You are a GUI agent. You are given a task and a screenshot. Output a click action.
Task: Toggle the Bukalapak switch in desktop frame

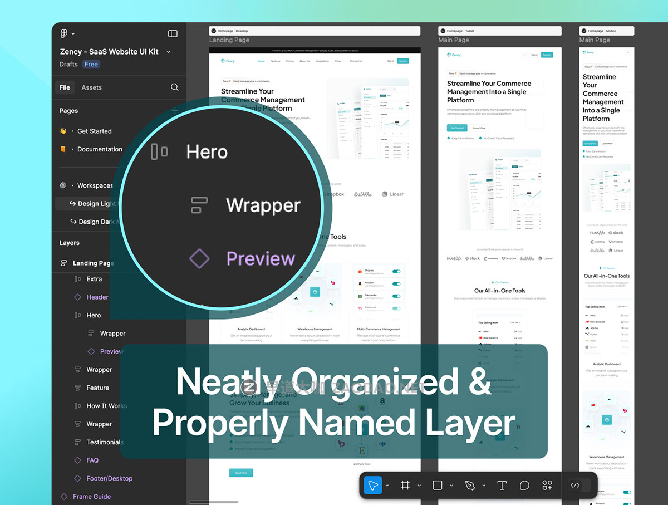click(396, 308)
